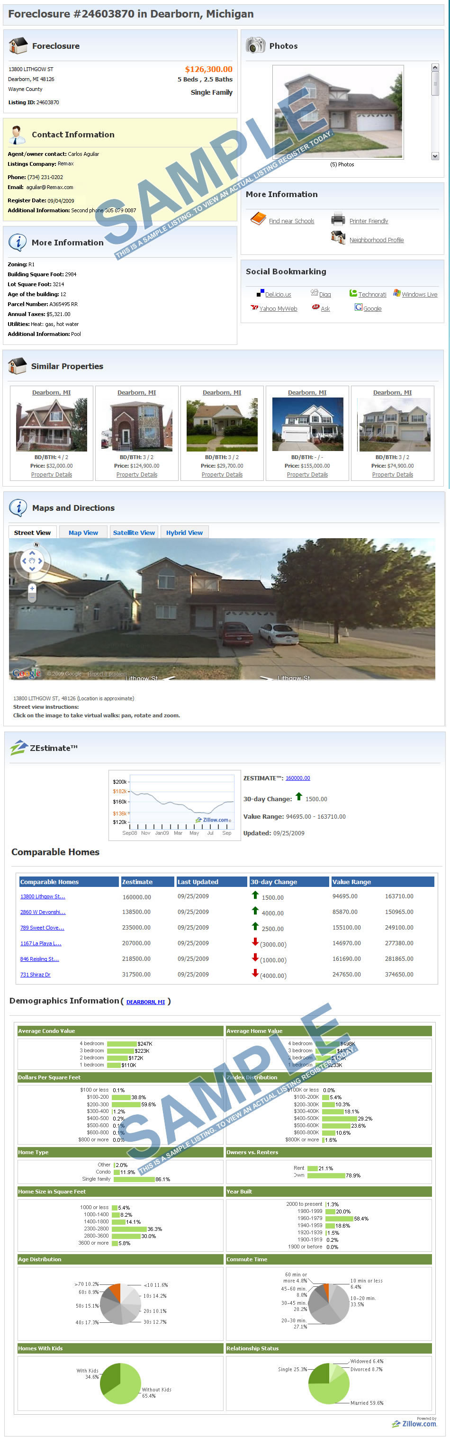Open the 846 Reisling St comparable home link
Image resolution: width=450 pixels, height=1437 pixels.
tap(40, 959)
